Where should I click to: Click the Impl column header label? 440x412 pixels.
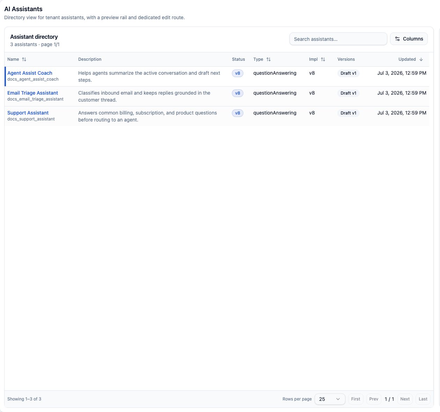tap(314, 59)
